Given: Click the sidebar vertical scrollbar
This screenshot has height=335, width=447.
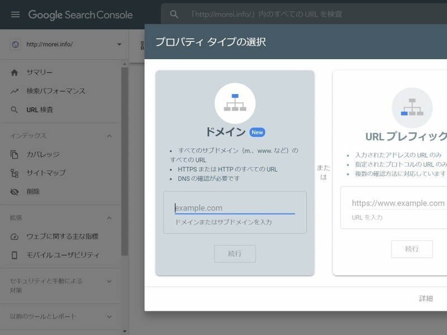Looking at the screenshot, I should (125, 167).
